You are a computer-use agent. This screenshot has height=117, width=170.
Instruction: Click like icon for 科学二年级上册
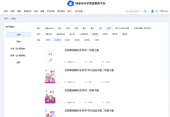pyautogui.click(x=86, y=62)
